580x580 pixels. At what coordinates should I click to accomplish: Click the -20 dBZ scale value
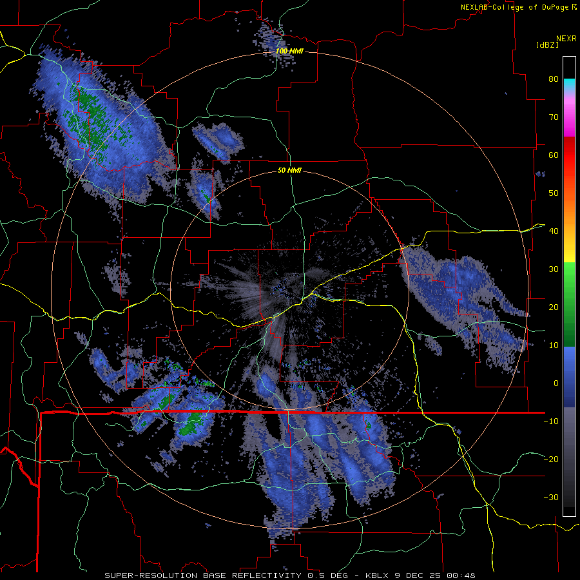(x=551, y=459)
